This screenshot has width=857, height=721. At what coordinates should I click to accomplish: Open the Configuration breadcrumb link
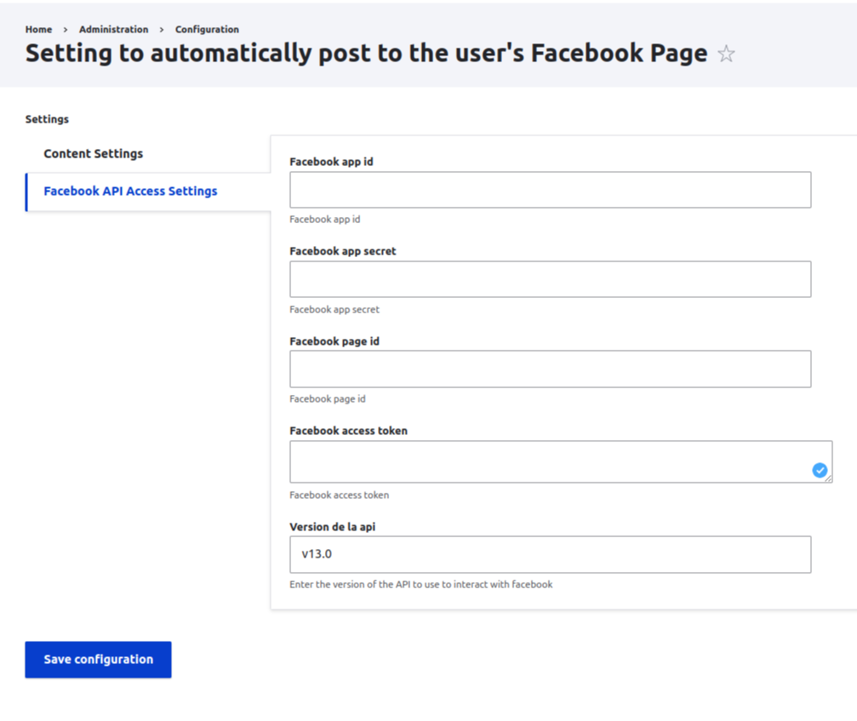[207, 28]
